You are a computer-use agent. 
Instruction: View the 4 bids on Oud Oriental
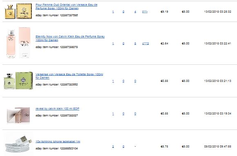pos(135,11)
